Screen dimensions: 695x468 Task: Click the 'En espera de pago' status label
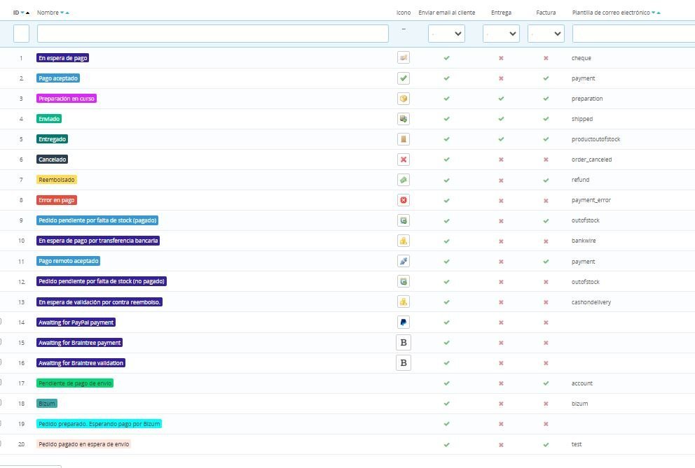[x=62, y=58]
